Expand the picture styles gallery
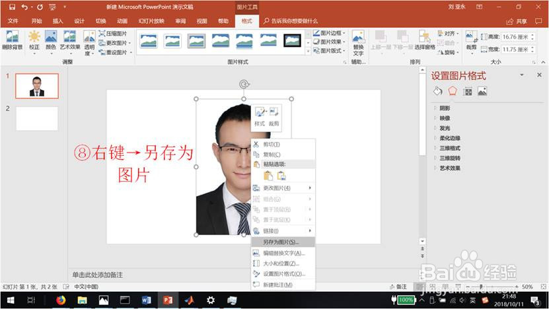The height and width of the screenshot is (309, 549). click(x=308, y=51)
